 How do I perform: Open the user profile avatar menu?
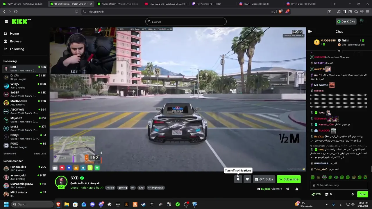click(x=362, y=21)
